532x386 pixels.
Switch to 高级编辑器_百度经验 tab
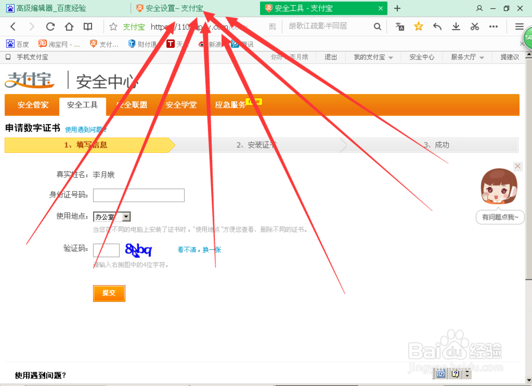[x=46, y=8]
